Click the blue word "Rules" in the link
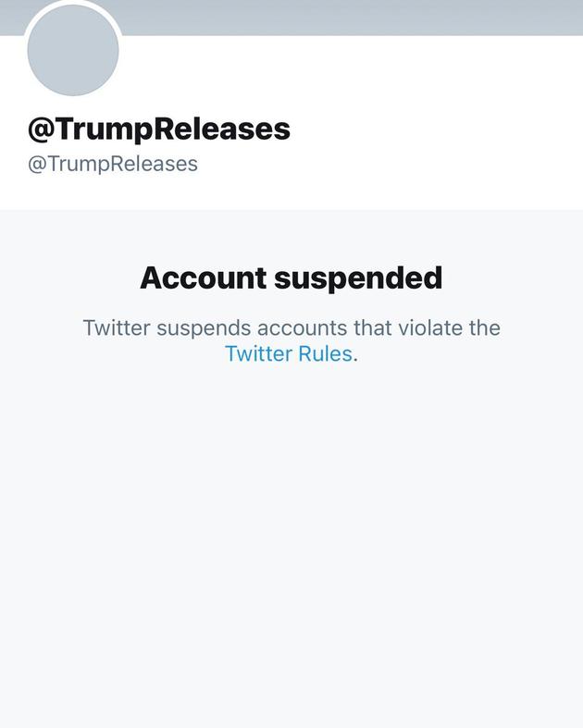Viewport: 583px width, 728px height. point(324,353)
